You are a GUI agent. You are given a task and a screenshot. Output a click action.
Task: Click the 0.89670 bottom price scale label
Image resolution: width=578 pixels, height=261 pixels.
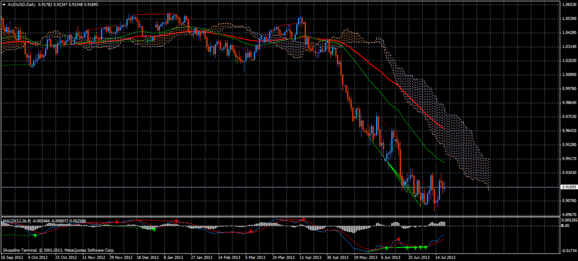[x=569, y=215]
